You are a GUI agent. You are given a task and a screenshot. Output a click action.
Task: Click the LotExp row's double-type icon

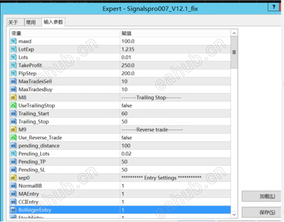pos(13,49)
